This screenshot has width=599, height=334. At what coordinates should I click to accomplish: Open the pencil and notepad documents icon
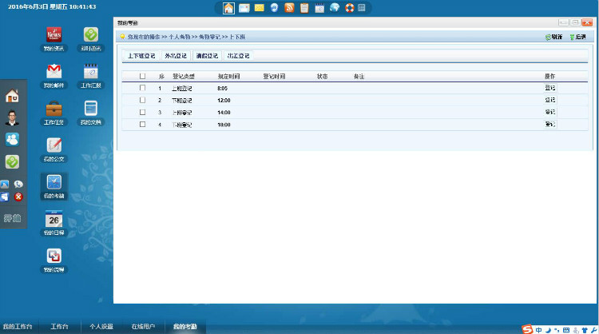pos(54,145)
